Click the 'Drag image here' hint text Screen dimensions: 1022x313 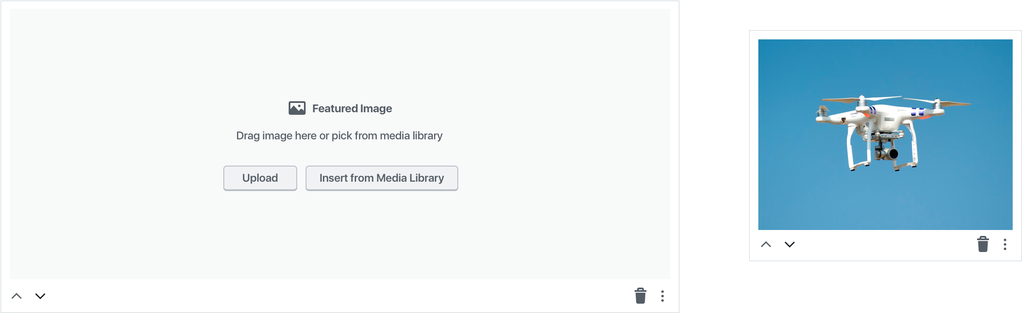(x=339, y=136)
